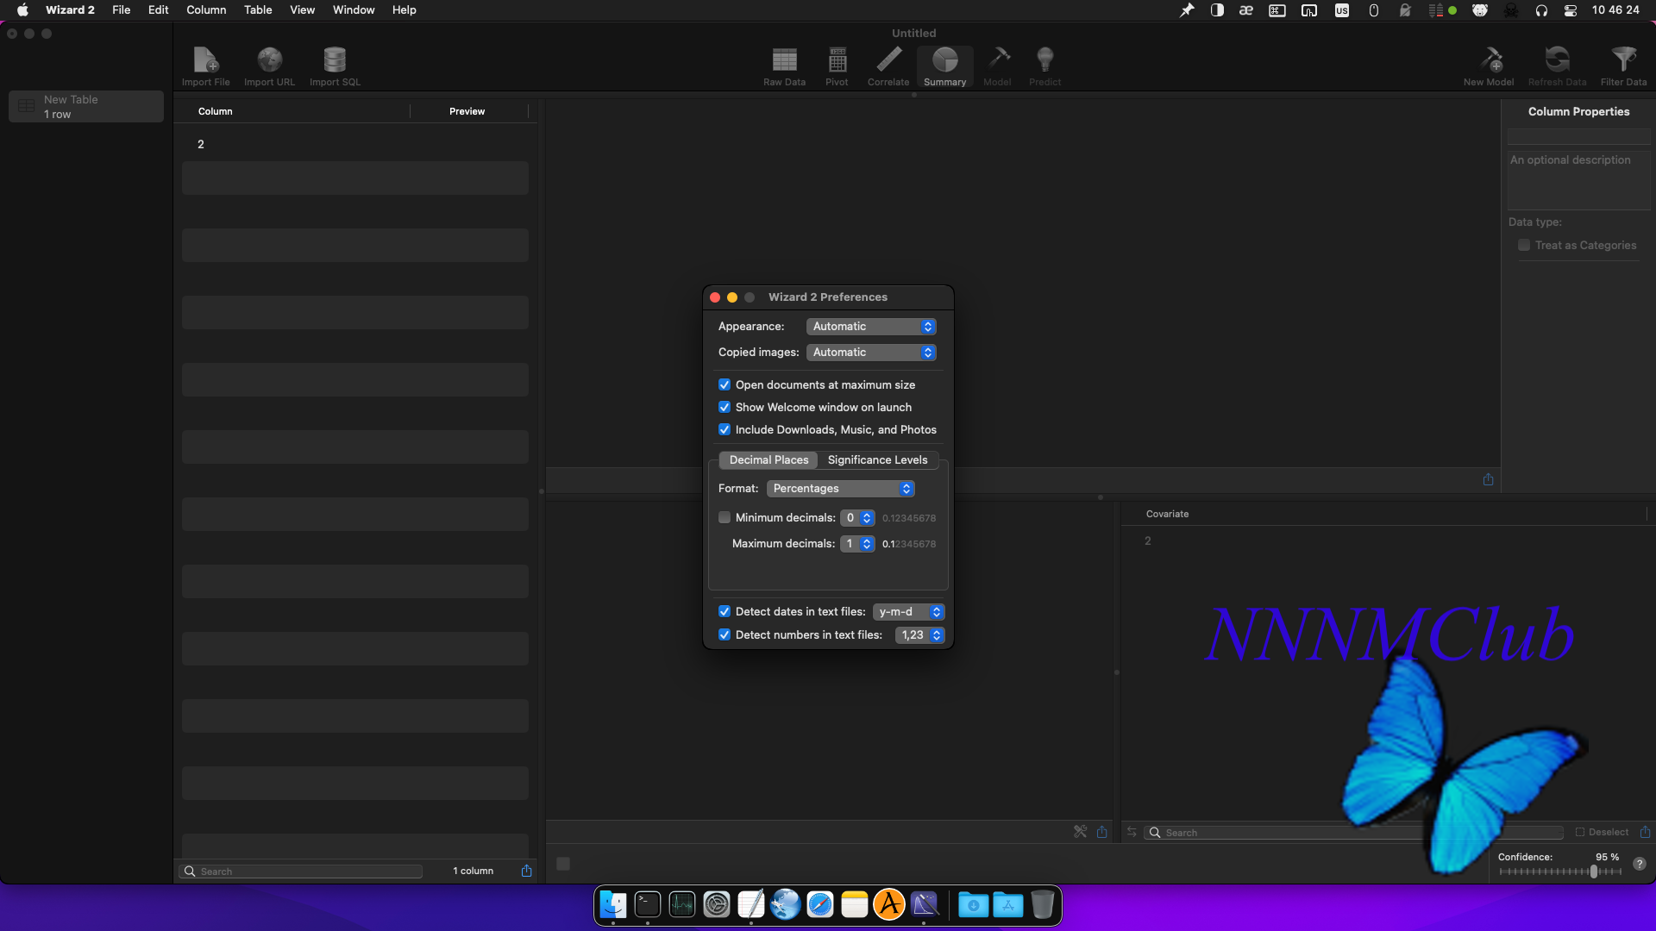Click the Preview column header

(467, 111)
